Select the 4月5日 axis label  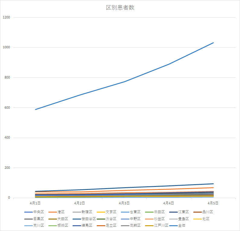click(213, 203)
